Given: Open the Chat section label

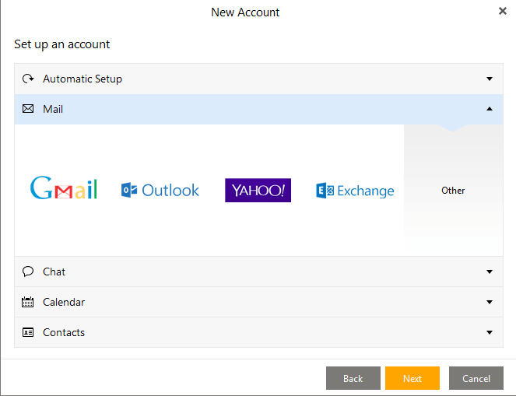Looking at the screenshot, I should (54, 272).
